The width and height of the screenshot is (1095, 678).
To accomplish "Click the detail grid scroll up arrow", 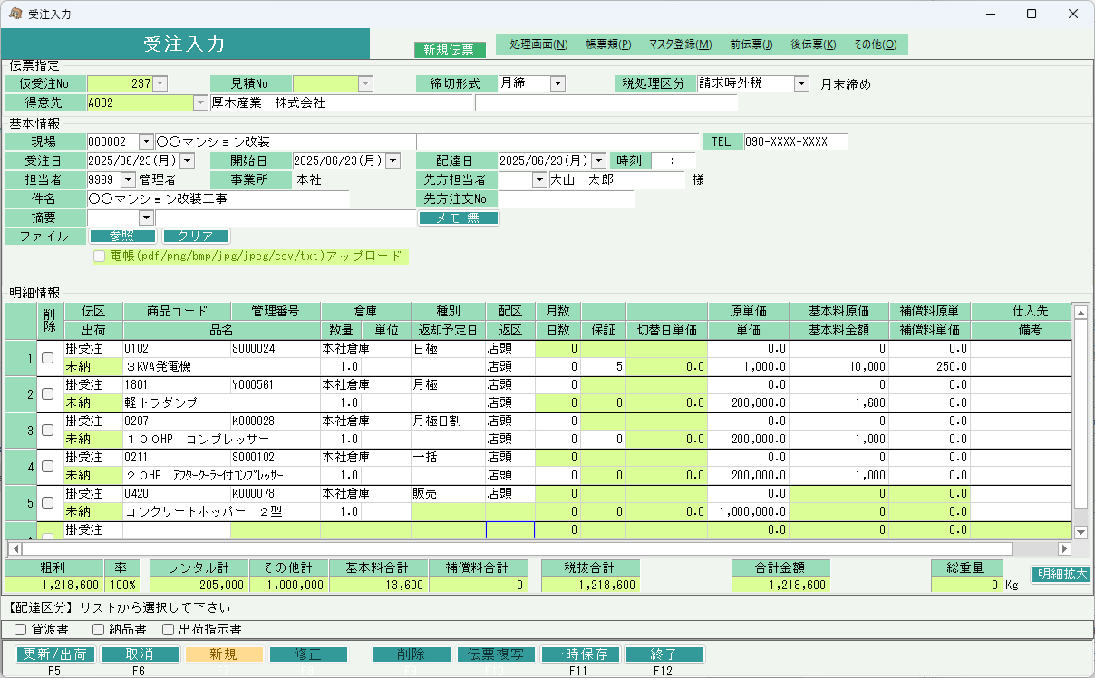I will pyautogui.click(x=1080, y=312).
